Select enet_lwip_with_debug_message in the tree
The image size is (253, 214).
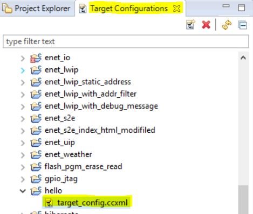[101, 106]
